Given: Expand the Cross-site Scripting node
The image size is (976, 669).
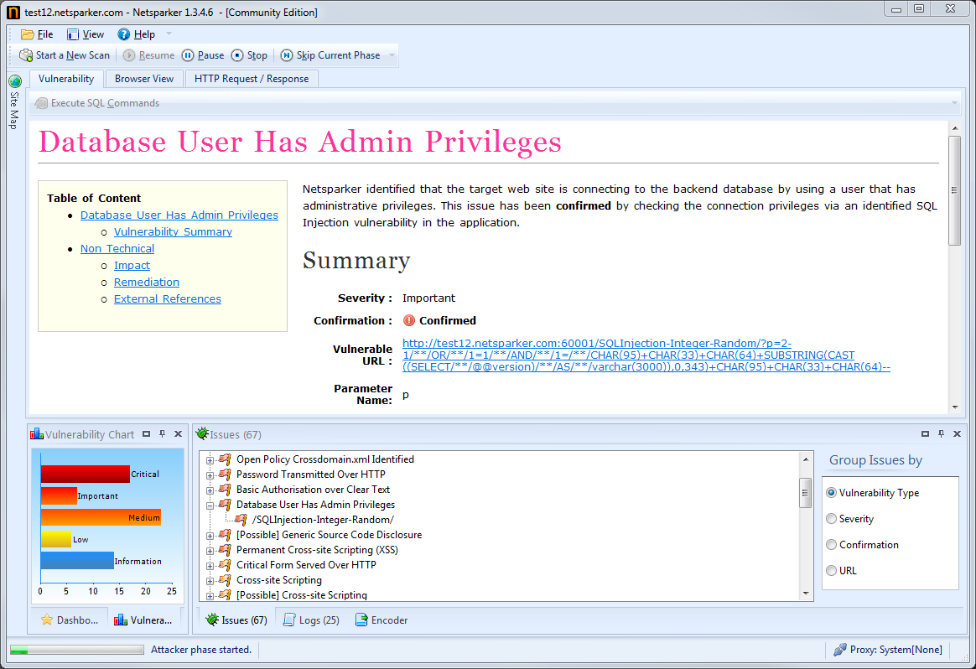Looking at the screenshot, I should pyautogui.click(x=210, y=581).
